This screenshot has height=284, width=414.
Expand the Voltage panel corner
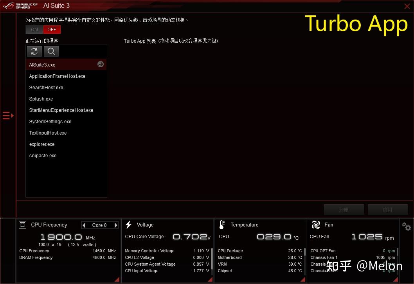211,279
